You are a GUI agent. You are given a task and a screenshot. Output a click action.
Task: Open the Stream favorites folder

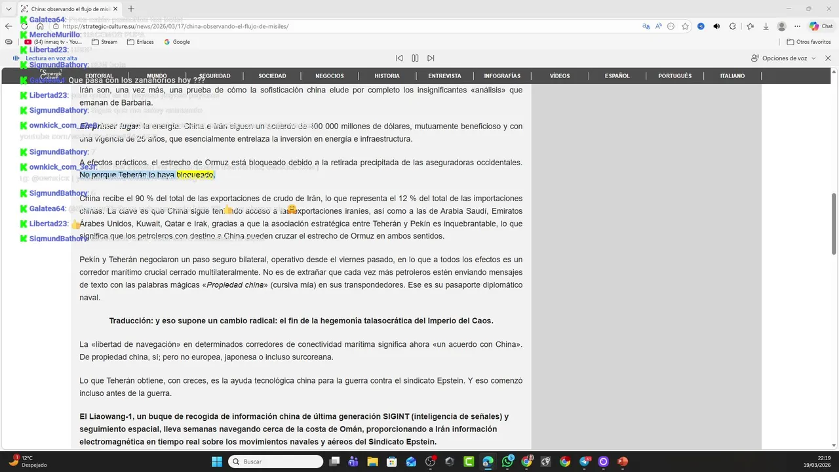click(x=104, y=42)
